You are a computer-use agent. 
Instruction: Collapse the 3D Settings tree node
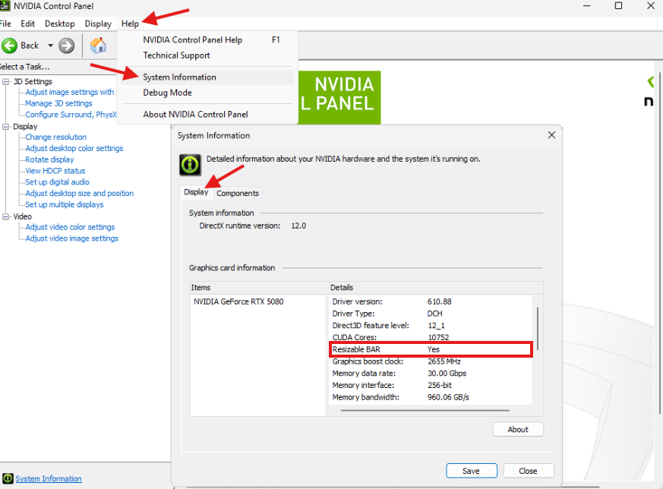pyautogui.click(x=6, y=81)
